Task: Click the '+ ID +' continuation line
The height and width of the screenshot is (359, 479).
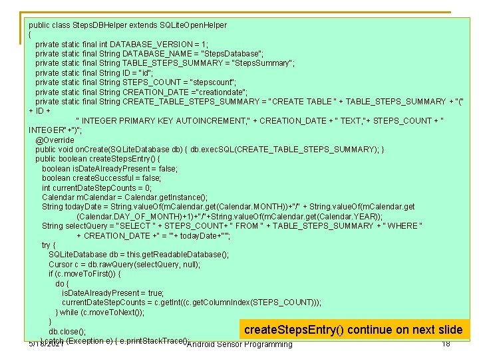Action: 39,111
